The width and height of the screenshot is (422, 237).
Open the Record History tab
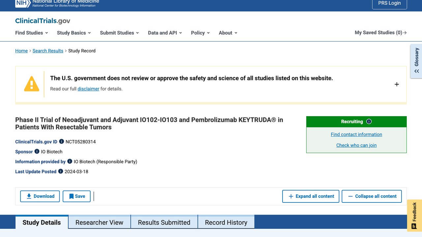(226, 223)
